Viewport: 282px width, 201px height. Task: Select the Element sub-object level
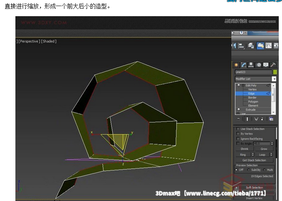coord(253,106)
